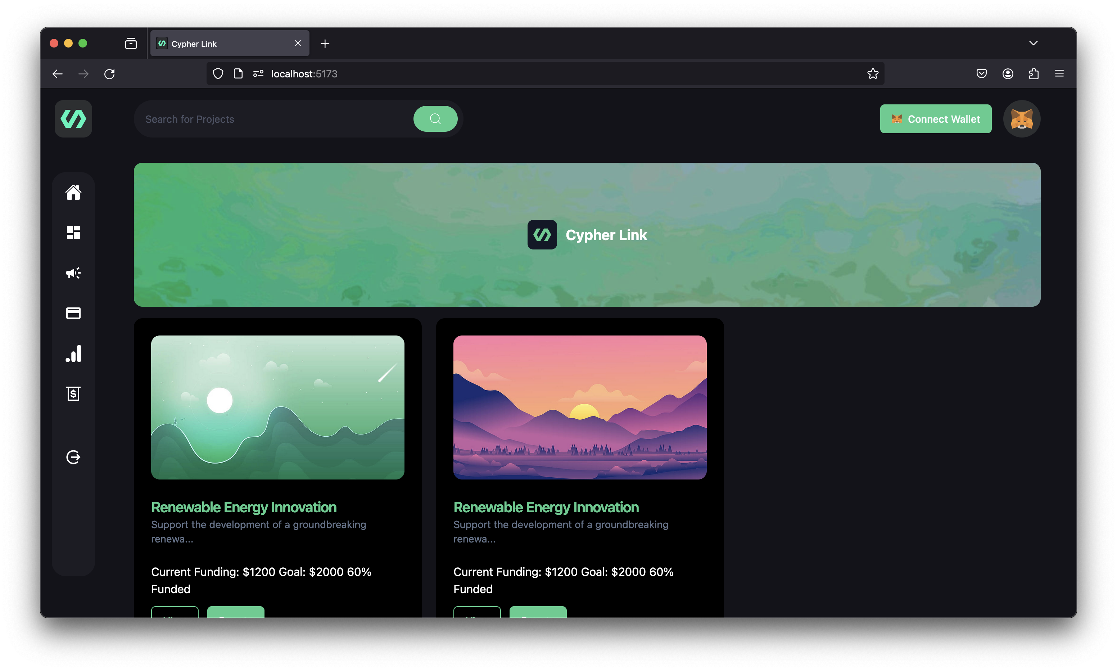The height and width of the screenshot is (671, 1117).
Task: Open the Firefox hamburger application menu
Action: click(x=1059, y=73)
